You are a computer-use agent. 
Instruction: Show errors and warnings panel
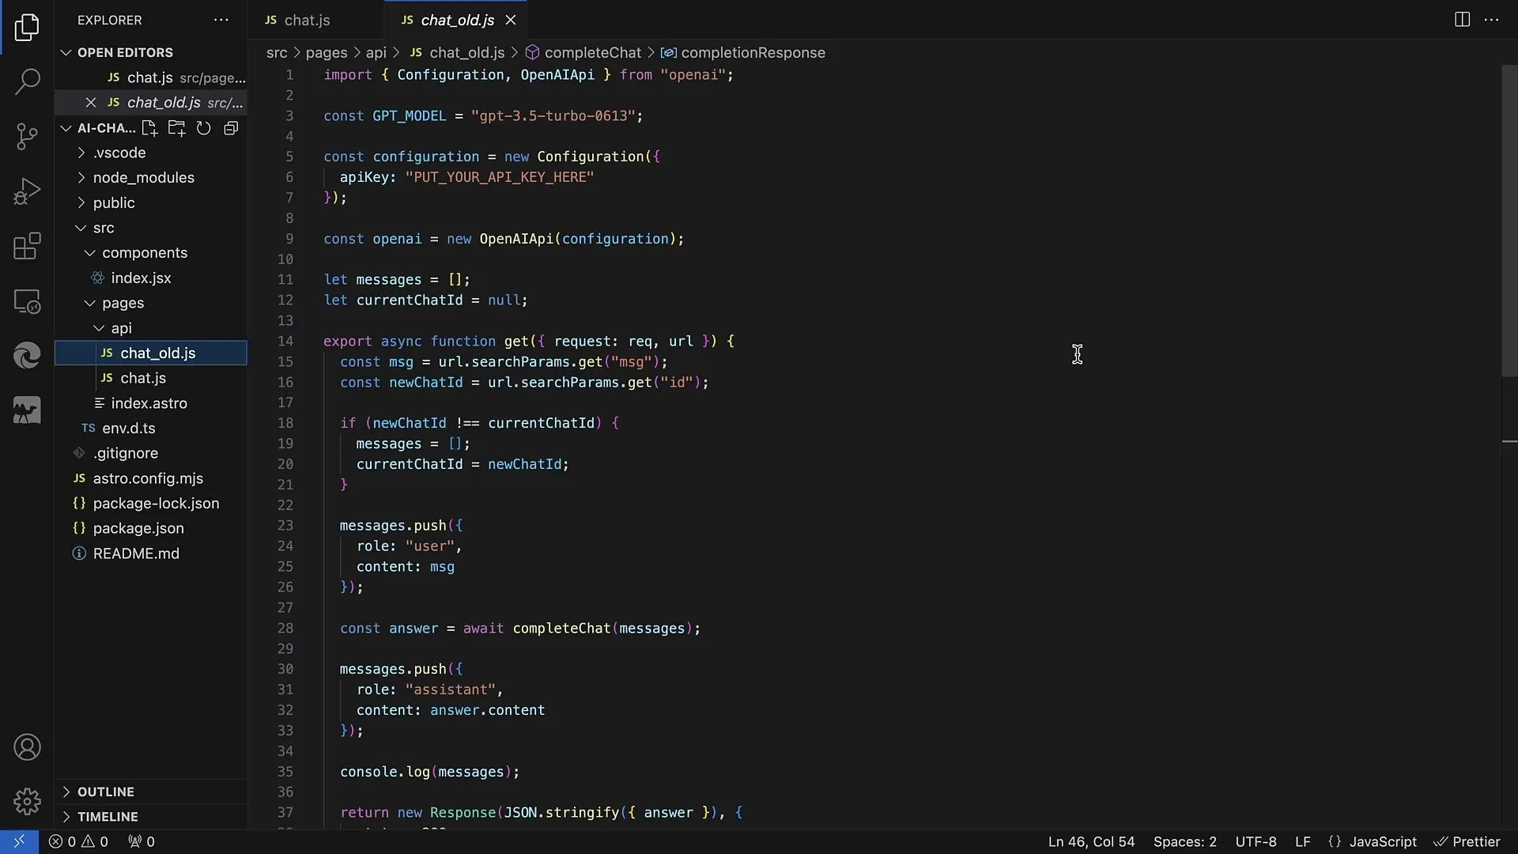point(78,841)
